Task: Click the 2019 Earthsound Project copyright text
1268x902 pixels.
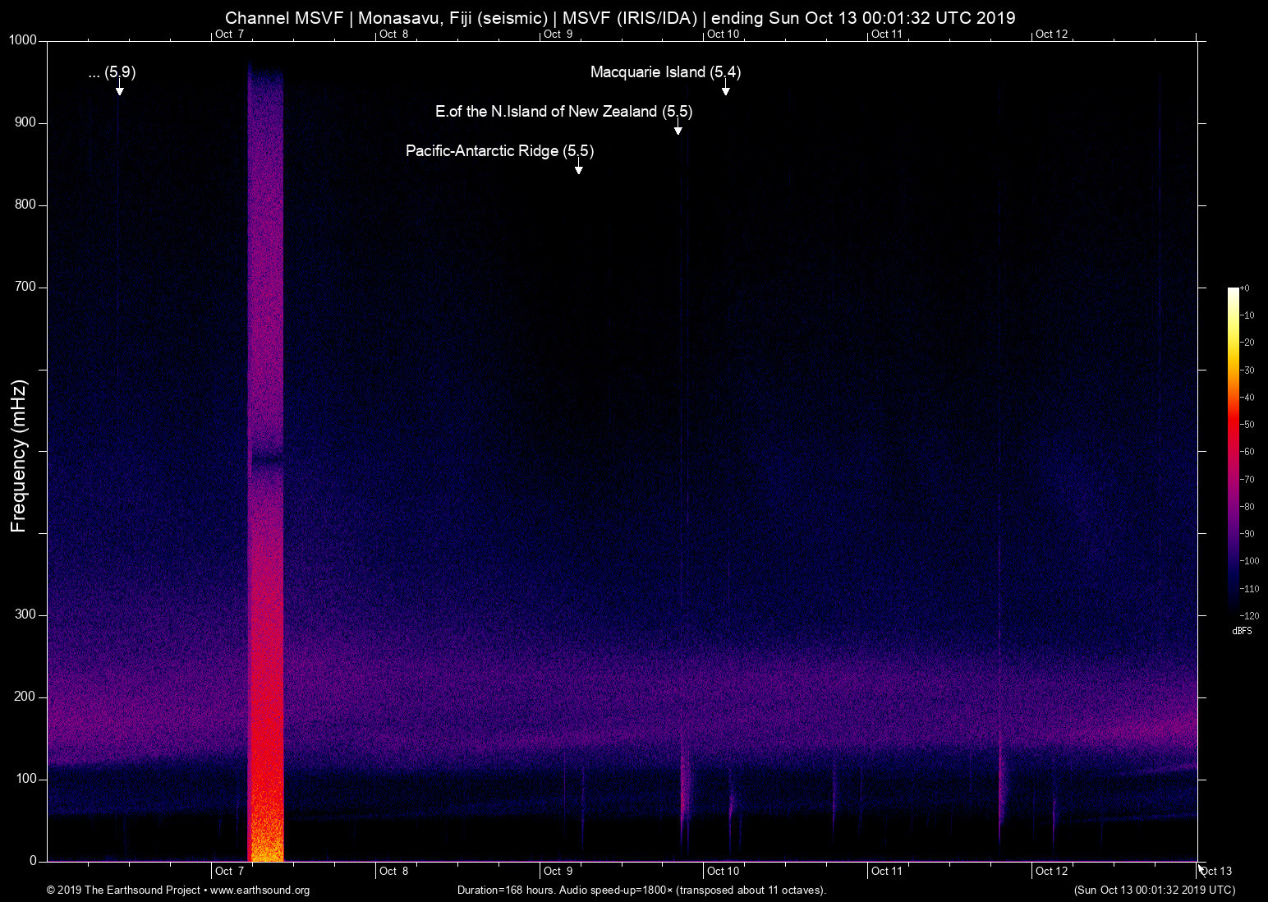Action: 123,890
